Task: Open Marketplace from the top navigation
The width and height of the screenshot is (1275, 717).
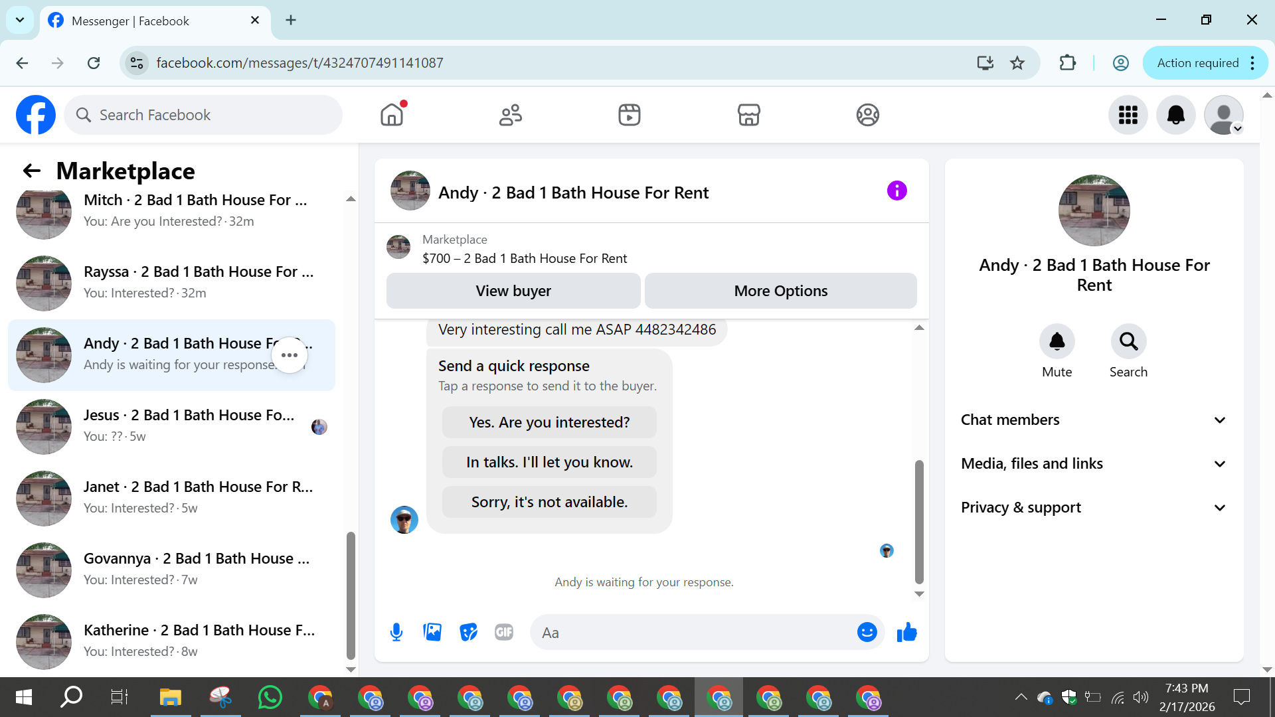Action: tap(748, 115)
